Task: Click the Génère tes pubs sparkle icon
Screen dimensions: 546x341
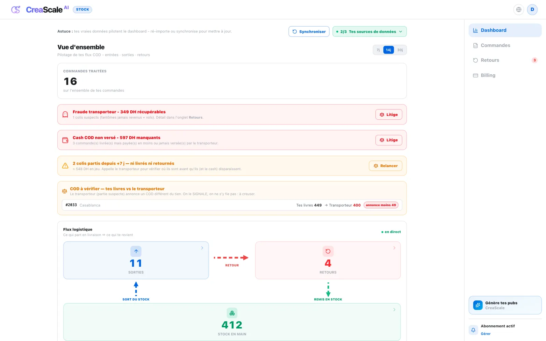Action: [x=478, y=305]
